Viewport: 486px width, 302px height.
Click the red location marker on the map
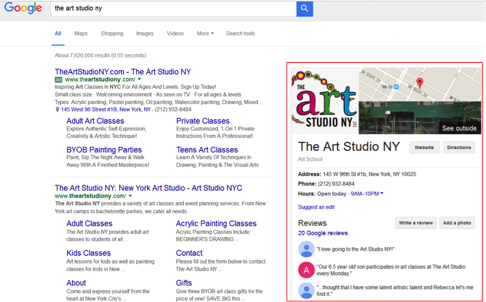click(x=420, y=83)
